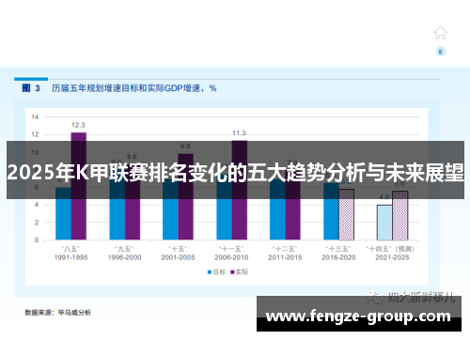Click the 1996-2000 axis label
Image resolution: width=470 pixels, height=340 pixels.
(124, 257)
